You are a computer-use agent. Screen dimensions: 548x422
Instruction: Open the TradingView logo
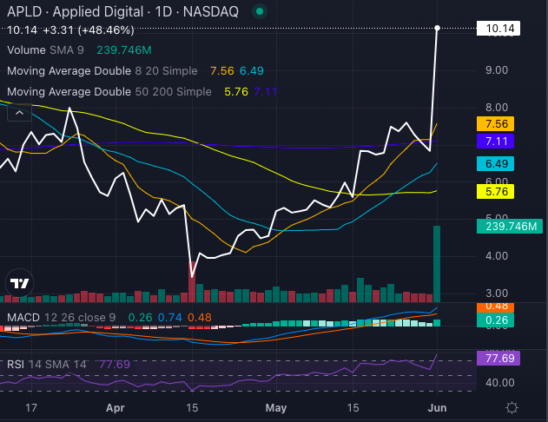click(x=20, y=283)
